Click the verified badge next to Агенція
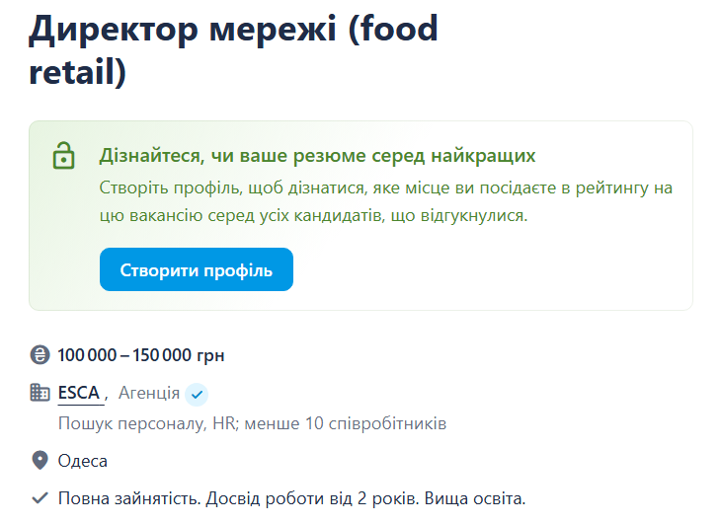This screenshot has width=721, height=524. (197, 394)
